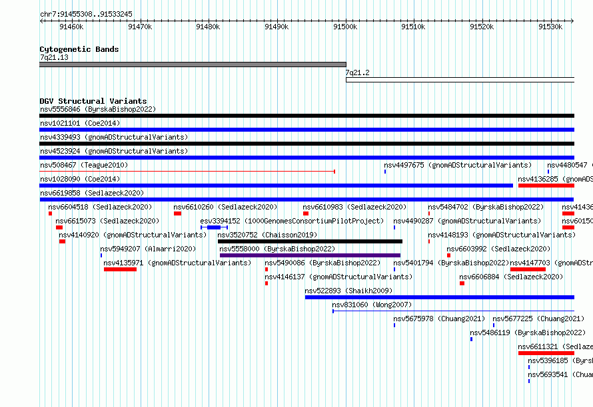The width and height of the screenshot is (593, 407).
Task: Select the esv3394152 blue feature glyph
Action: tap(214, 227)
